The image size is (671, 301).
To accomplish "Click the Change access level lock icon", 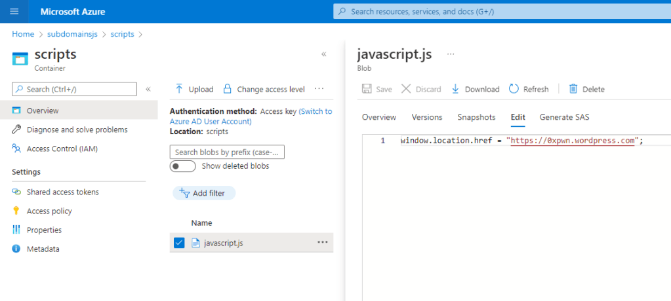I will coord(228,89).
